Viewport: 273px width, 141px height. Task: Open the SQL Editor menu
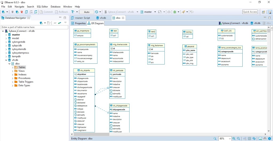(42, 7)
